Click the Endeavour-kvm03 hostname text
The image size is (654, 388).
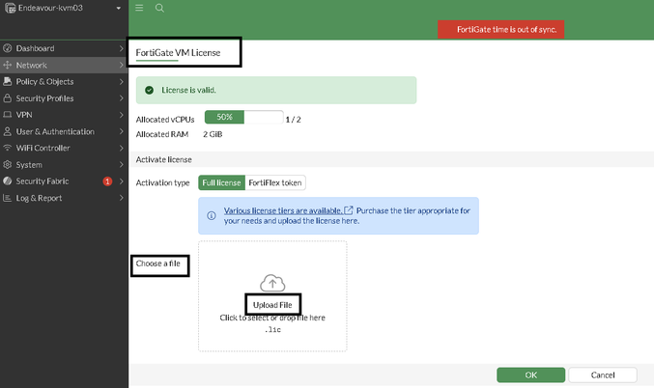[50, 8]
